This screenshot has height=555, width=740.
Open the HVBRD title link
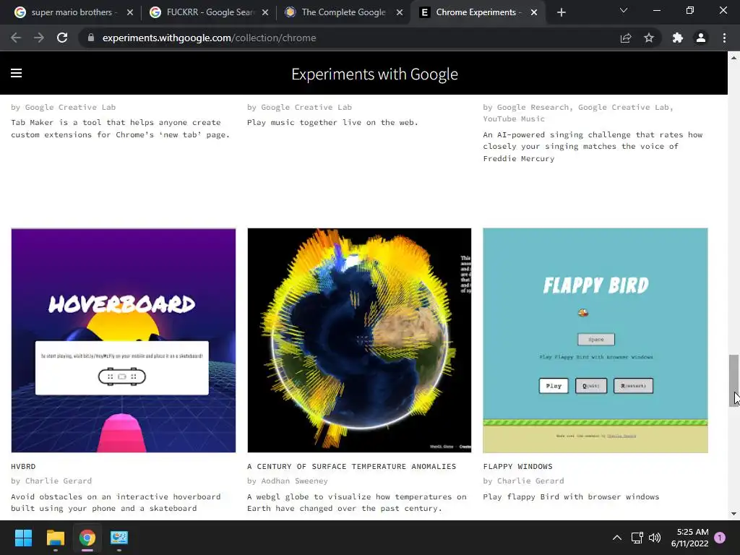(23, 466)
